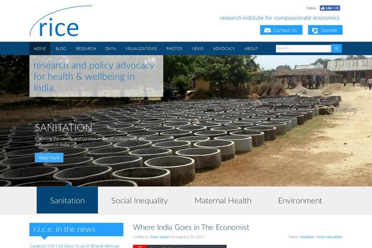Click the envelope icon on Contact Us
This screenshot has width=372, height=248.
[x=267, y=30]
